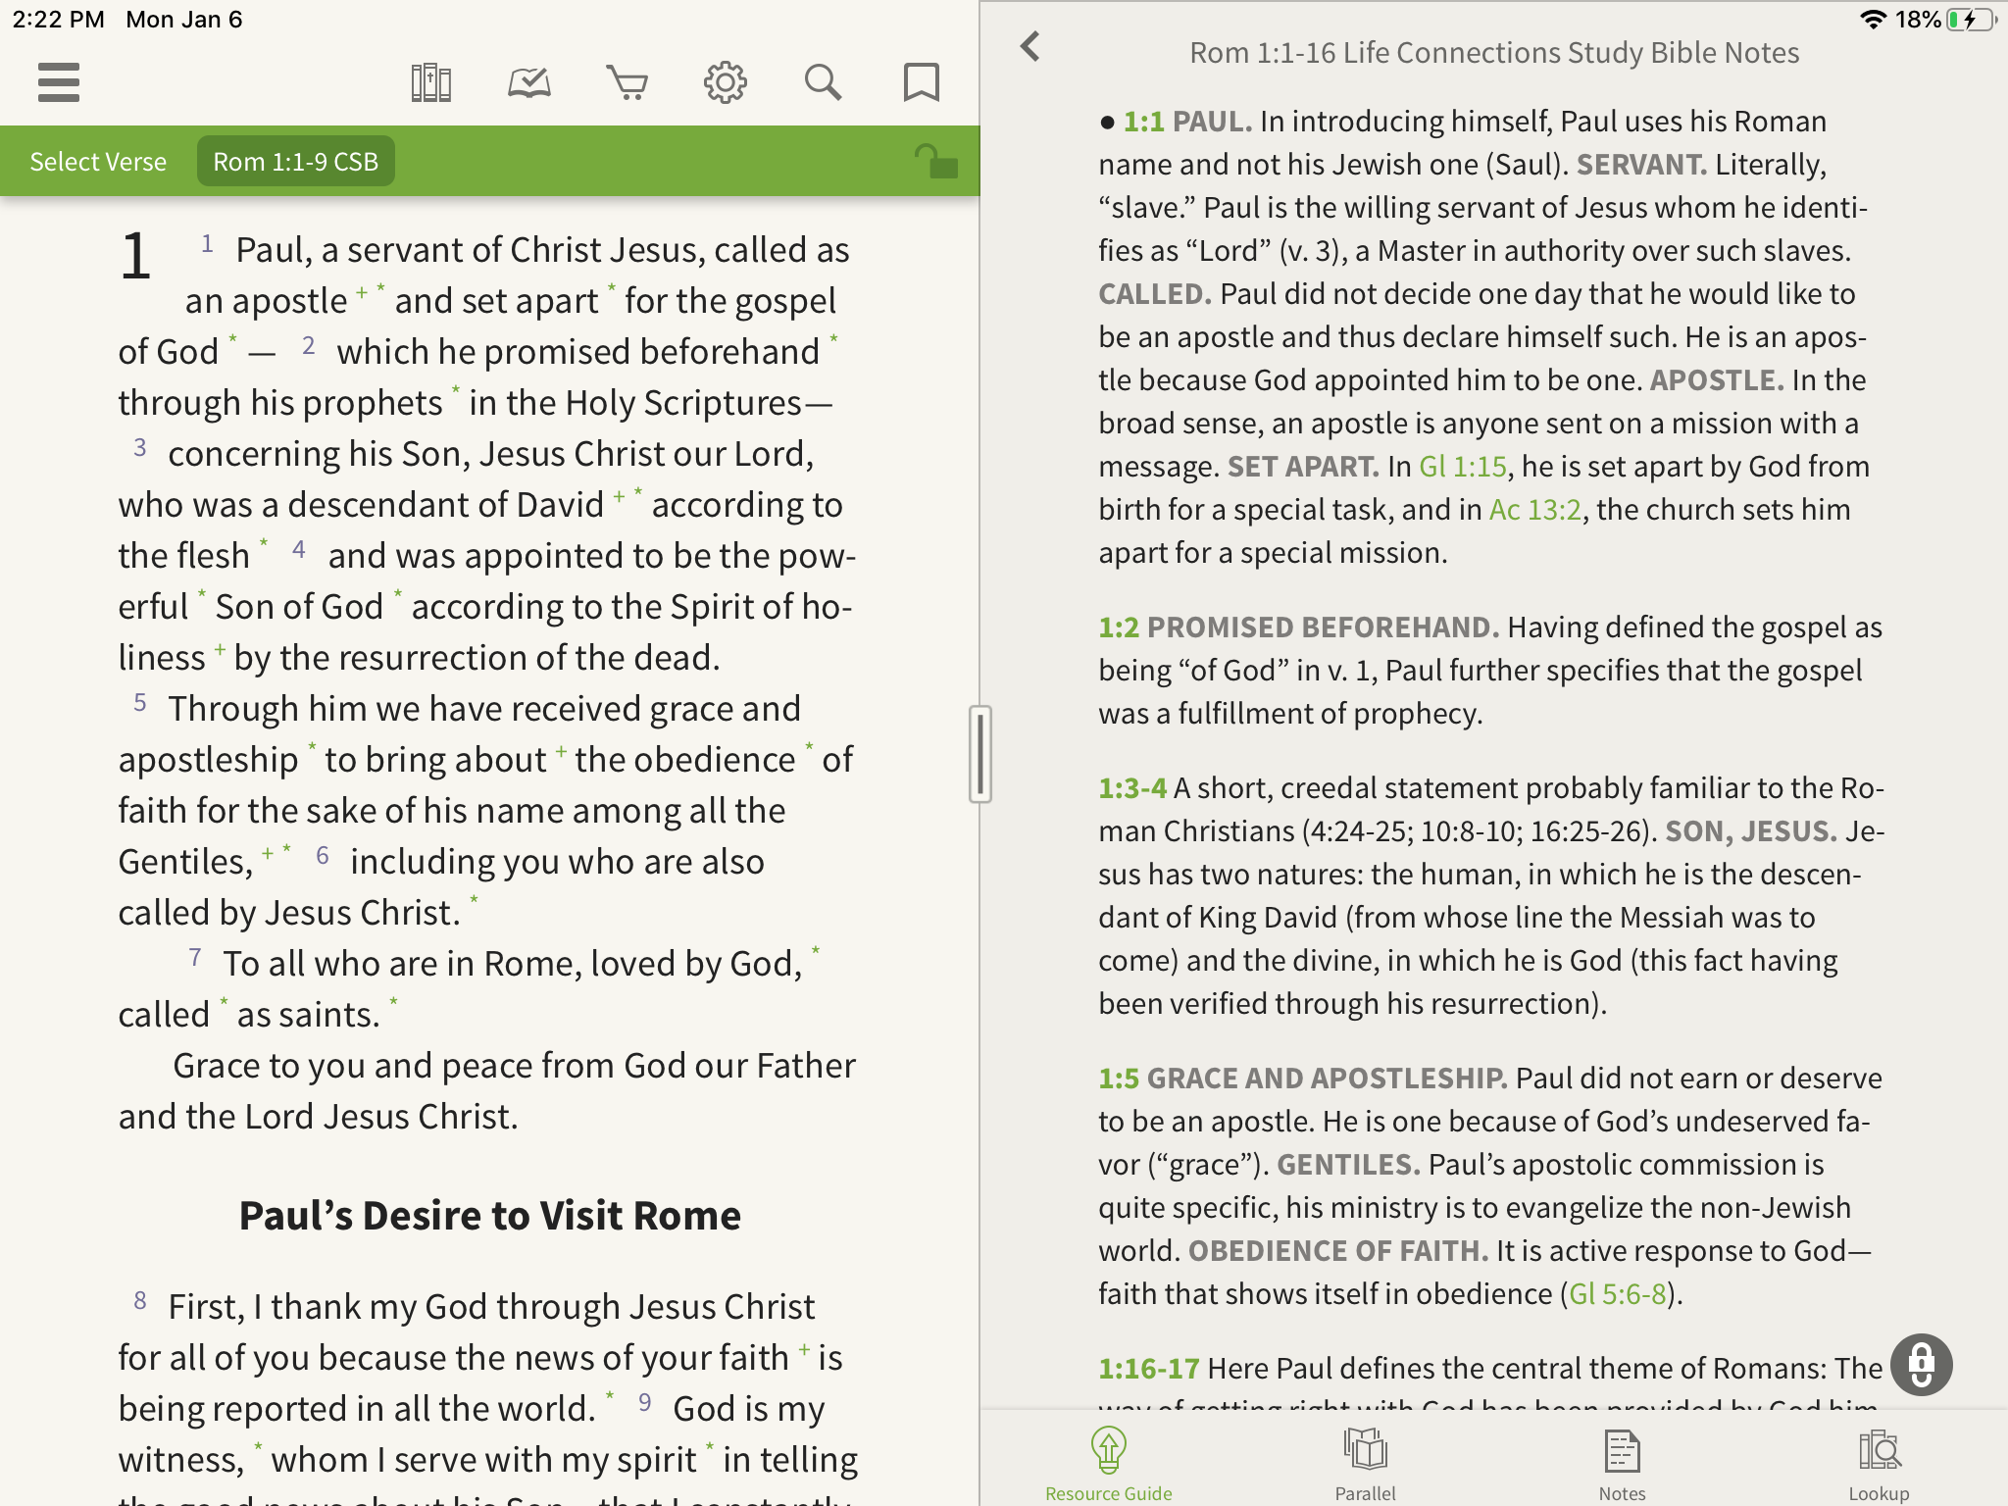Grab the split-pane divider handle
Image resolution: width=2008 pixels, height=1506 pixels.
tap(979, 754)
